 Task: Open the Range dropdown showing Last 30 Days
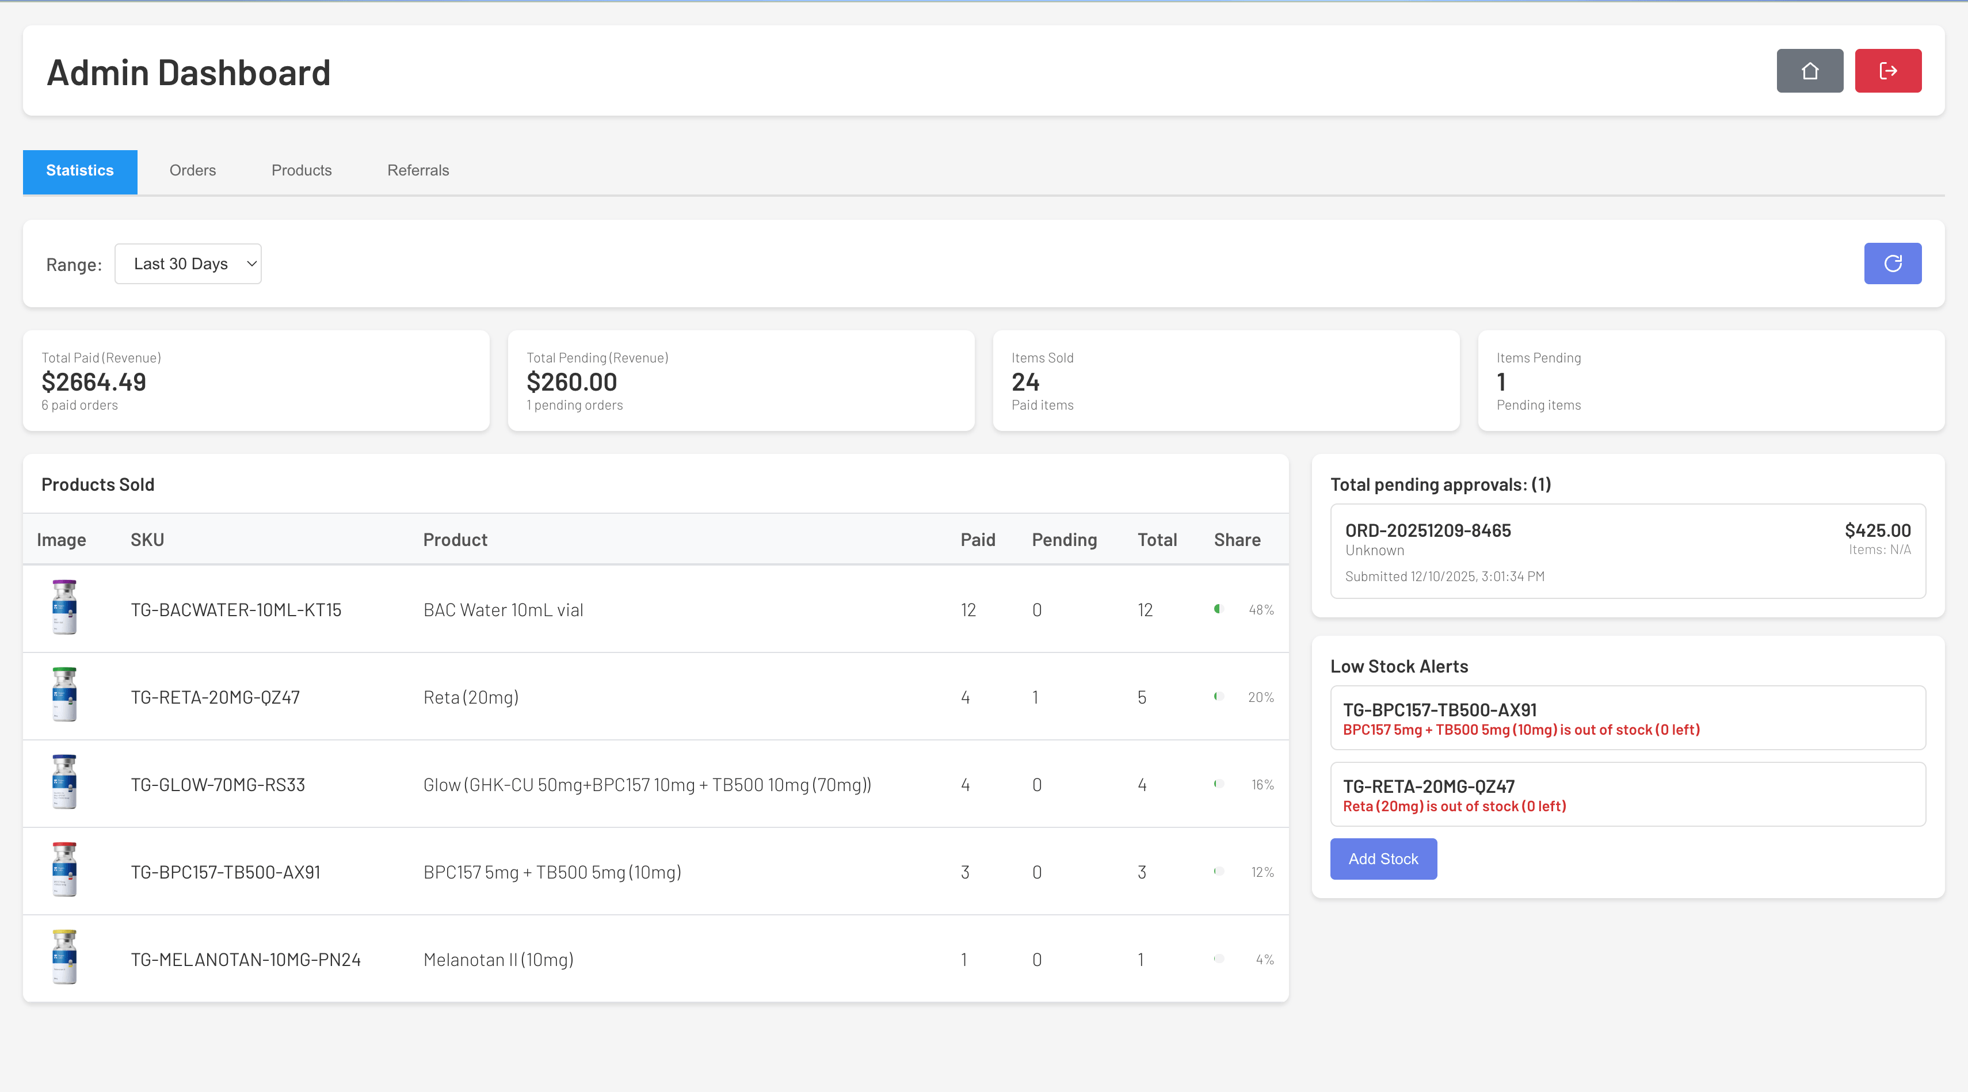coord(188,264)
